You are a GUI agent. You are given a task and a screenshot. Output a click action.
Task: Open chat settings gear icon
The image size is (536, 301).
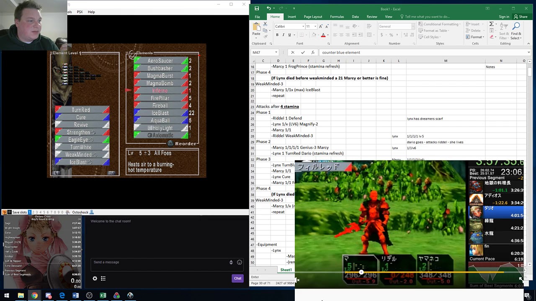point(95,278)
